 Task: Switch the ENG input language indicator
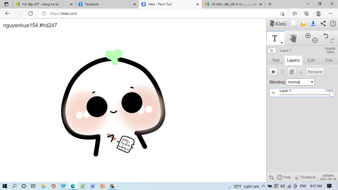tap(303, 186)
